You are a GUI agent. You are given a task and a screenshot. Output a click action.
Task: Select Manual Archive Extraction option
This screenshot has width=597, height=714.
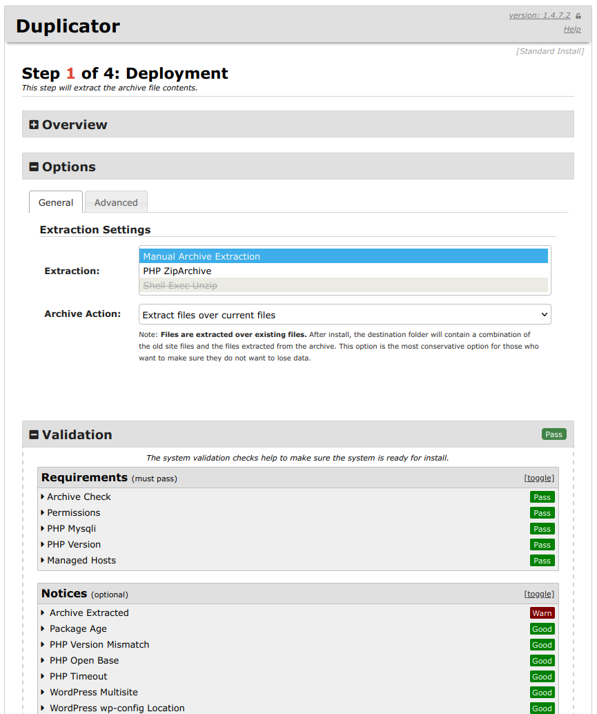tap(344, 256)
